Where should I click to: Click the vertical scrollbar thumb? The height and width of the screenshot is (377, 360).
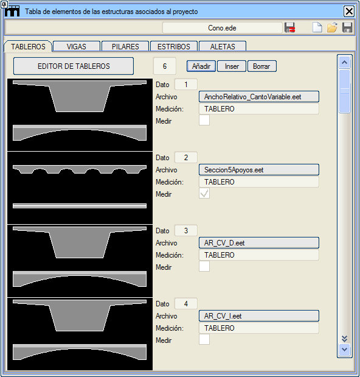coord(345,91)
